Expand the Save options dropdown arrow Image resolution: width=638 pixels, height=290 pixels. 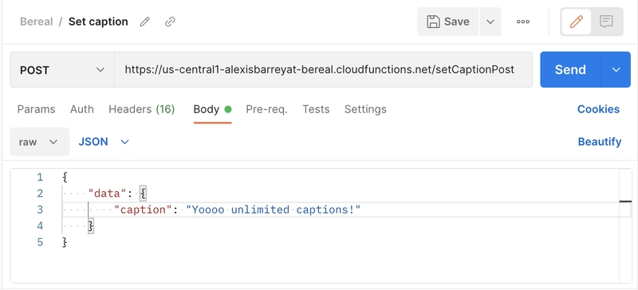(490, 22)
